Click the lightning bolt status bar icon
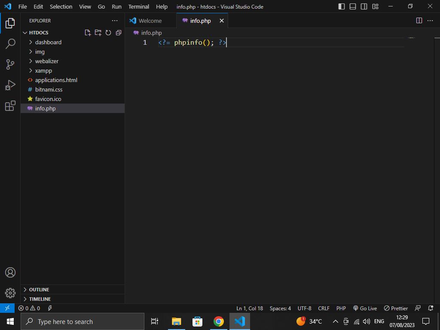 [50, 308]
